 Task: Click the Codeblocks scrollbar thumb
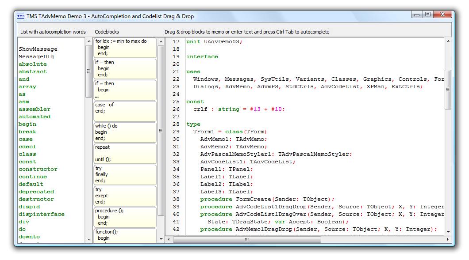[x=161, y=131]
